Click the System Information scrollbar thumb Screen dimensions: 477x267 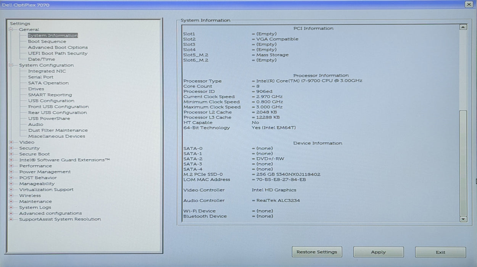pyautogui.click(x=463, y=163)
